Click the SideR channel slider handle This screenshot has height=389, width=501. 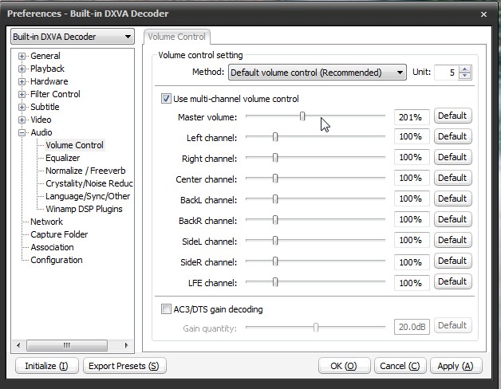(x=275, y=261)
